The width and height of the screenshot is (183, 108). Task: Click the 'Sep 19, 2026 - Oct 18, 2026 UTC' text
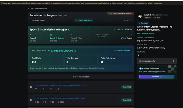150,41
